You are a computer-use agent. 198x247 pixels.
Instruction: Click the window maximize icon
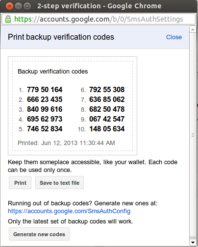click(x=27, y=6)
